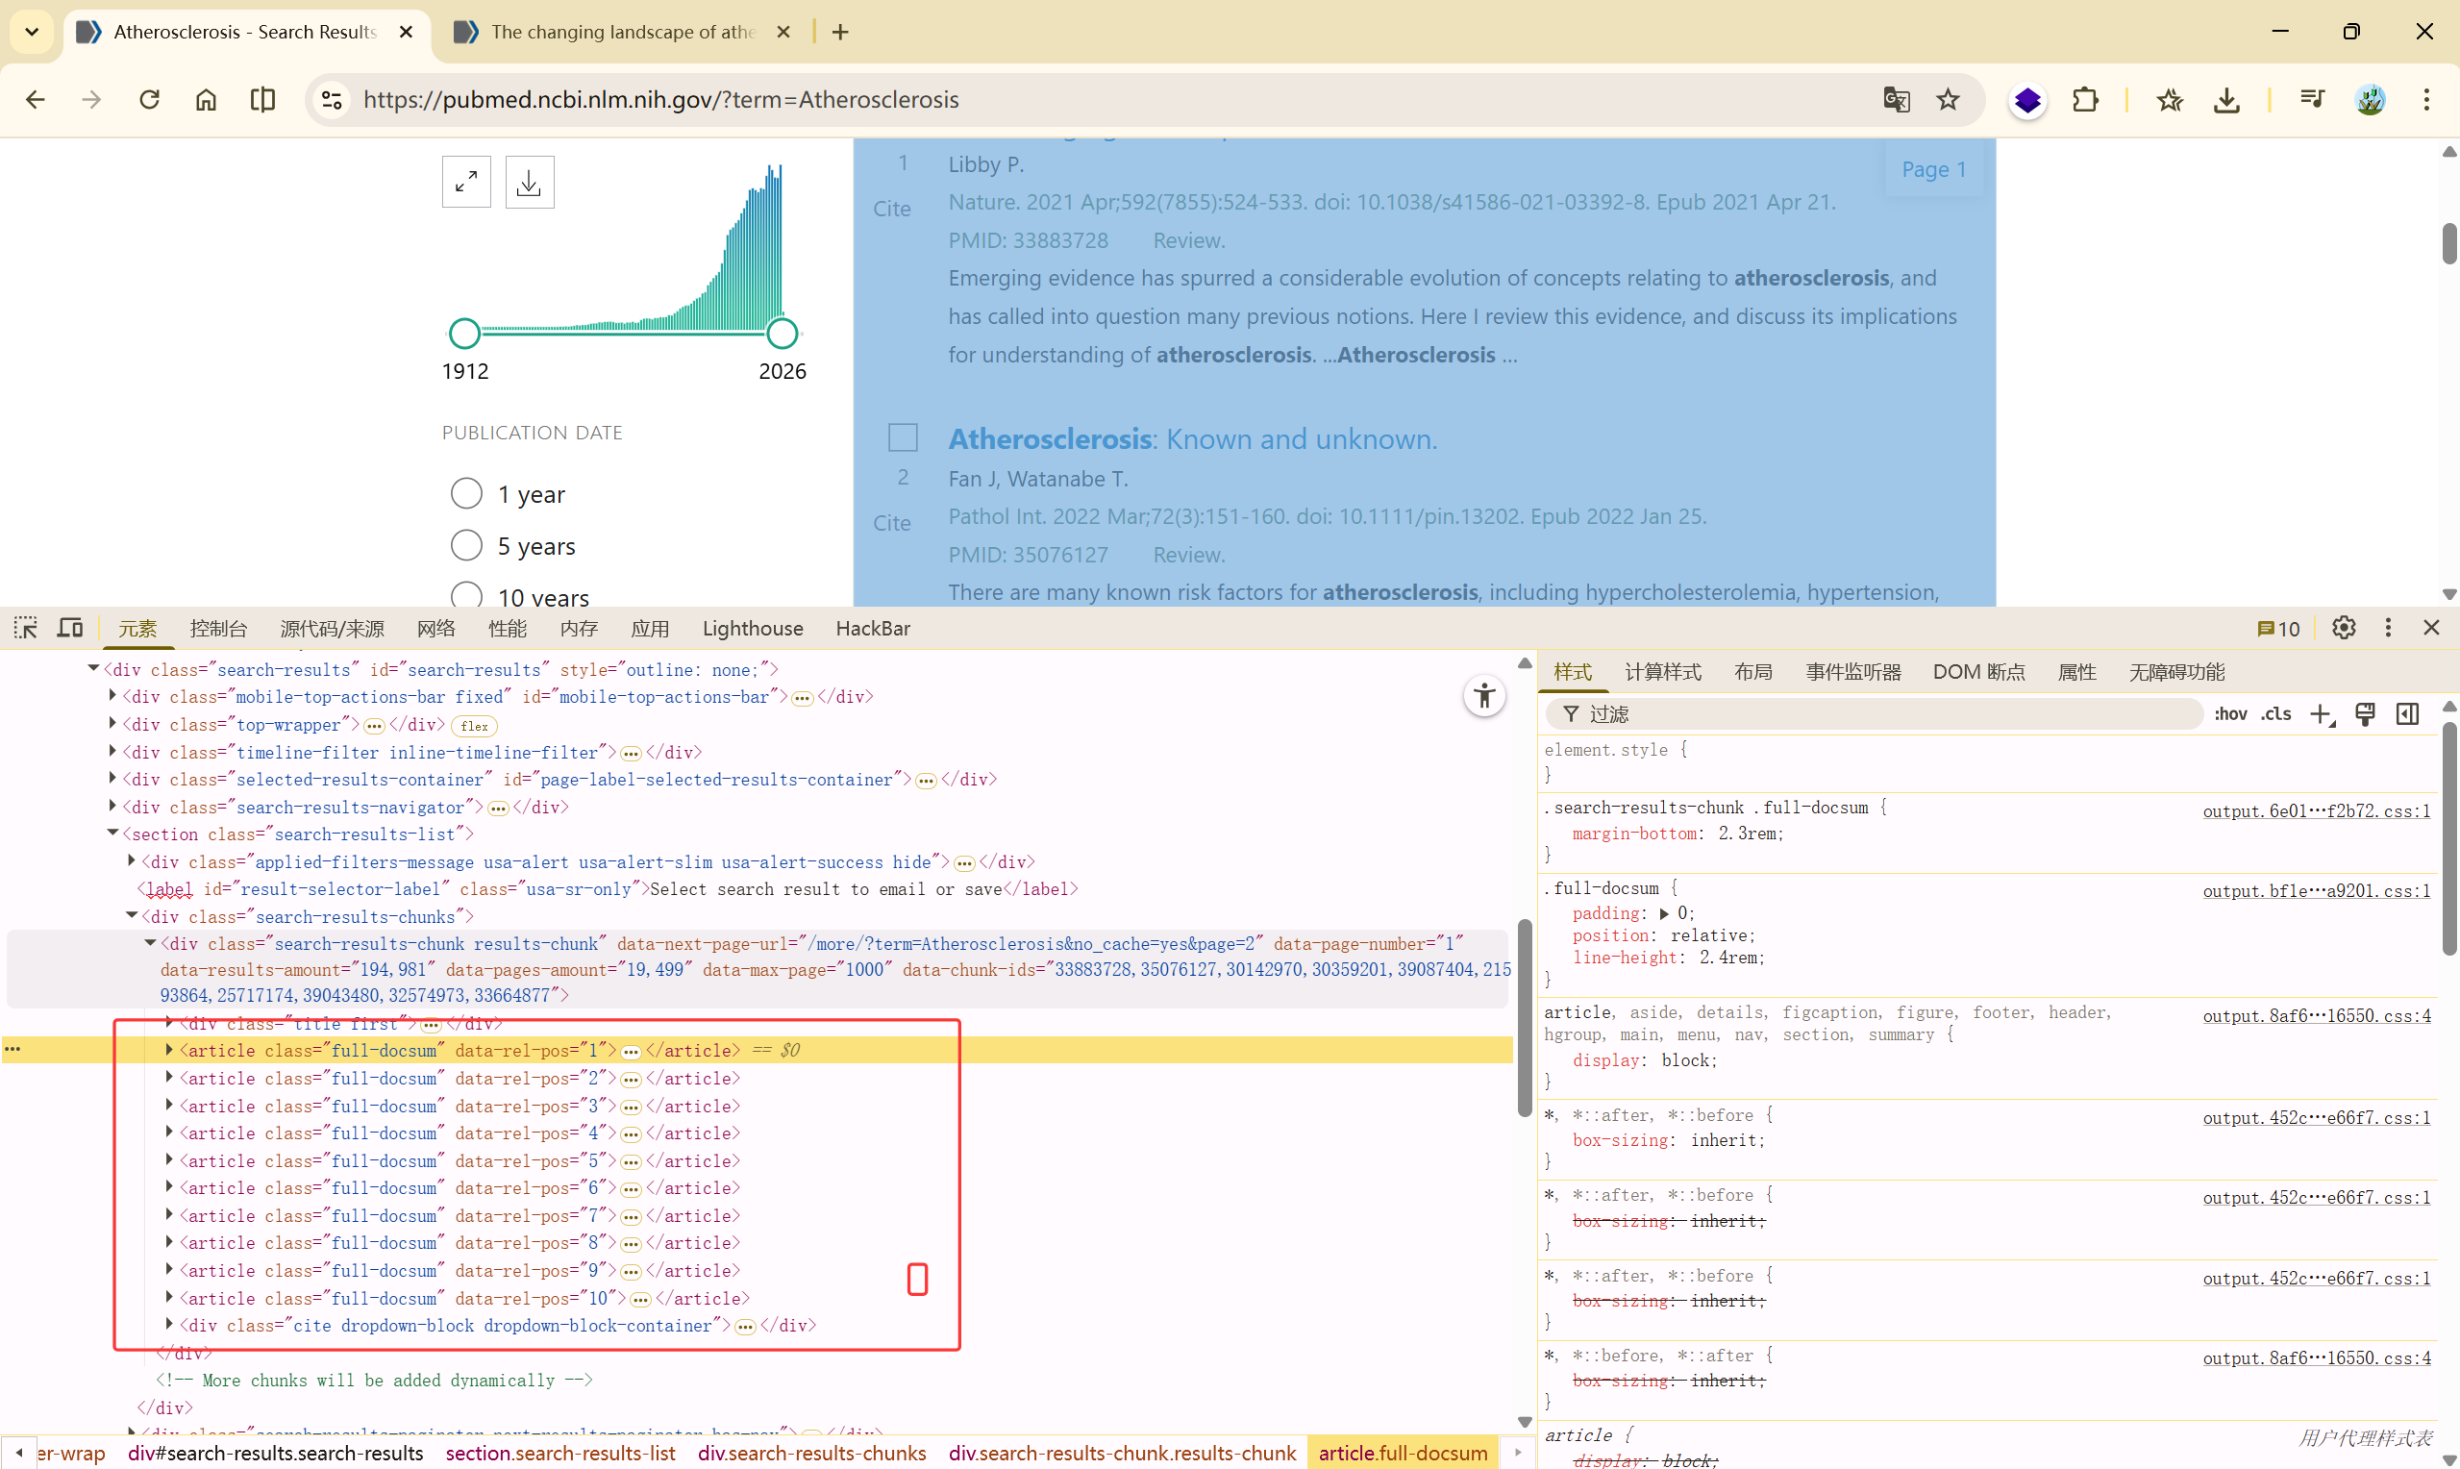Select the 5 years radio option
The height and width of the screenshot is (1469, 2460).
point(466,545)
